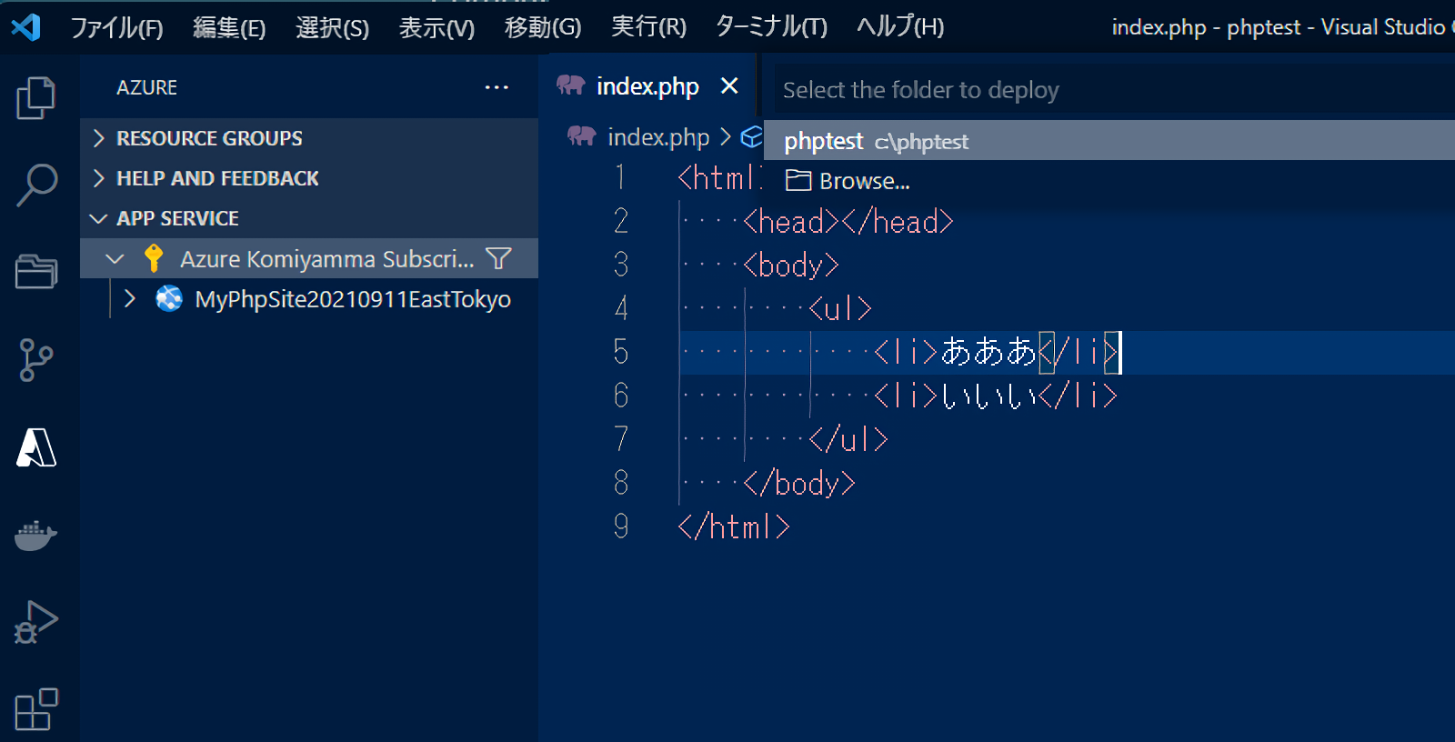The image size is (1455, 742).
Task: Collapse the Azure Komiyamma Subscription node
Action: 115,259
